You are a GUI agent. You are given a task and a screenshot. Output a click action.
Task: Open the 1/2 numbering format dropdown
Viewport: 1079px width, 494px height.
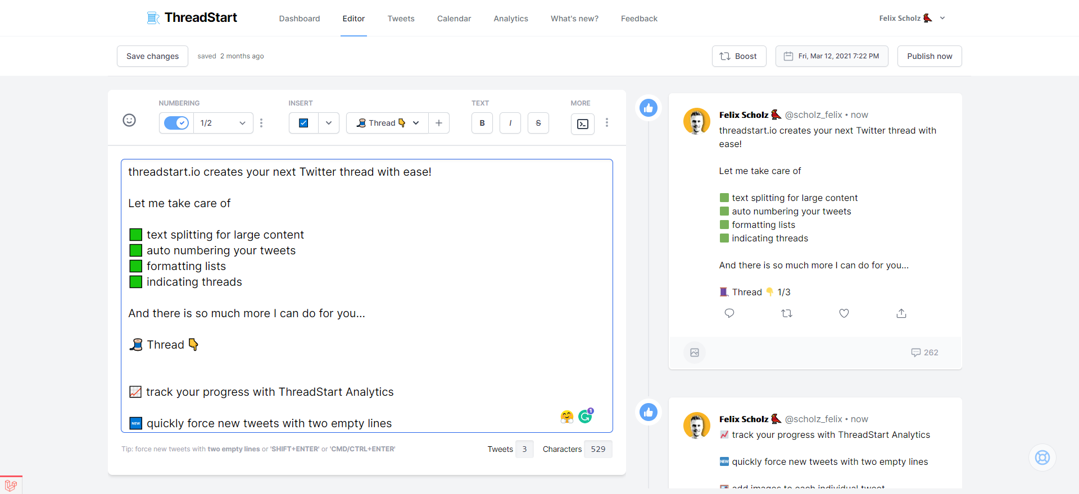coord(223,123)
